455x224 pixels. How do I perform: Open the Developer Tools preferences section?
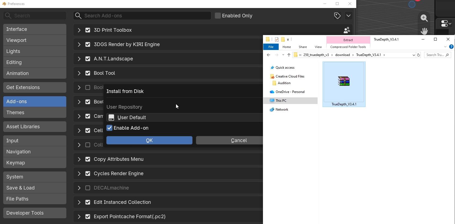(35, 213)
